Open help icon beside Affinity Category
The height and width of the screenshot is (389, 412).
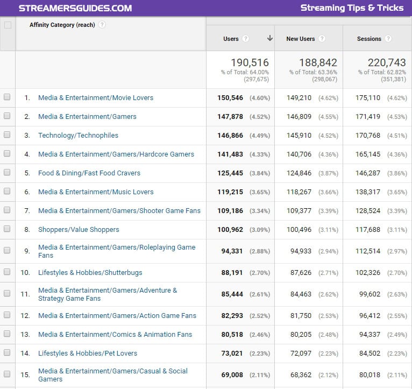click(102, 25)
